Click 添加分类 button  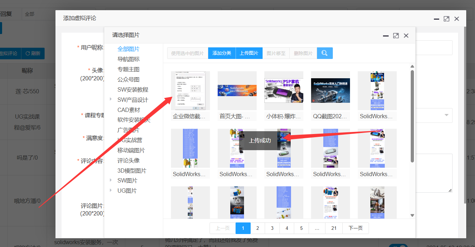click(222, 53)
